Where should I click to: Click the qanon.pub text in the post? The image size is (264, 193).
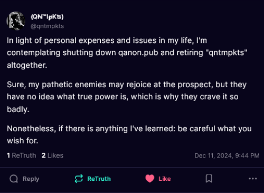click(138, 53)
